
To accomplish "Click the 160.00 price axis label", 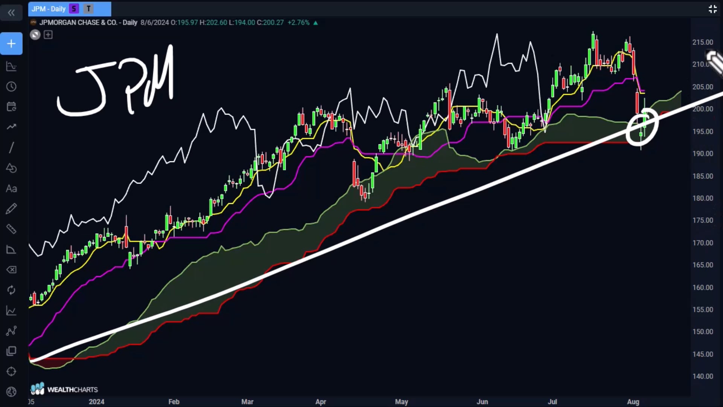I will click(703, 288).
